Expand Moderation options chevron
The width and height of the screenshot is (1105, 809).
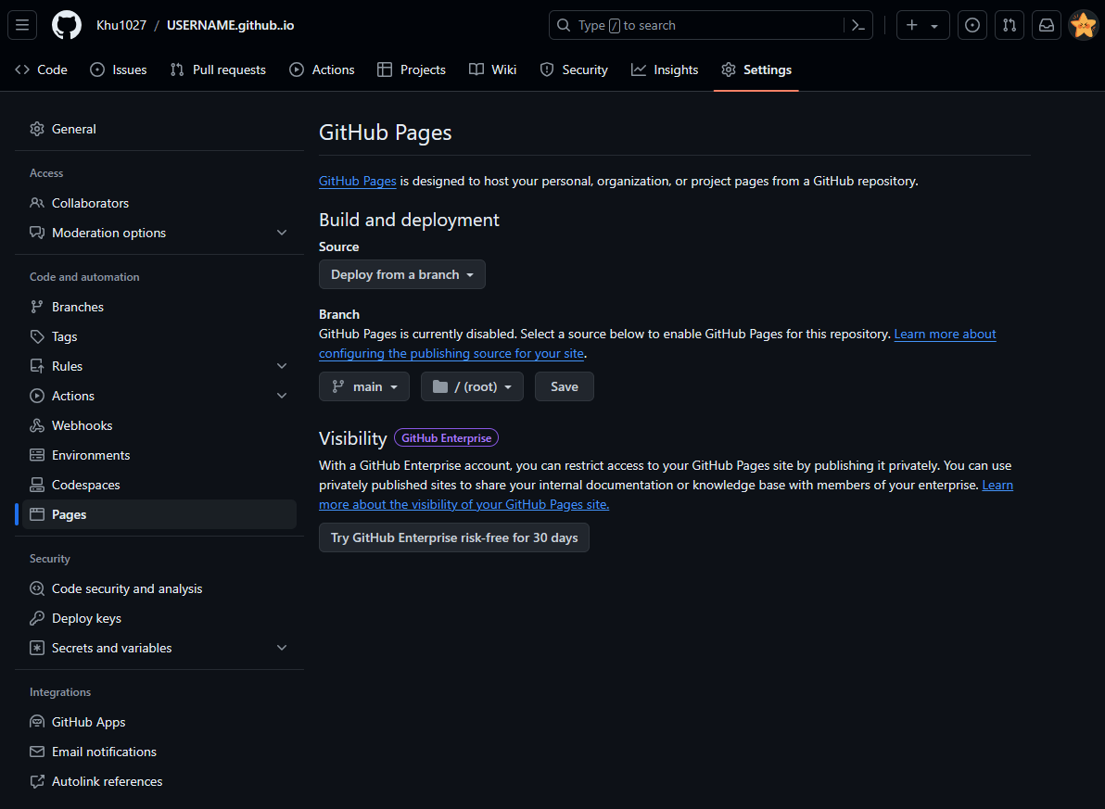282,233
